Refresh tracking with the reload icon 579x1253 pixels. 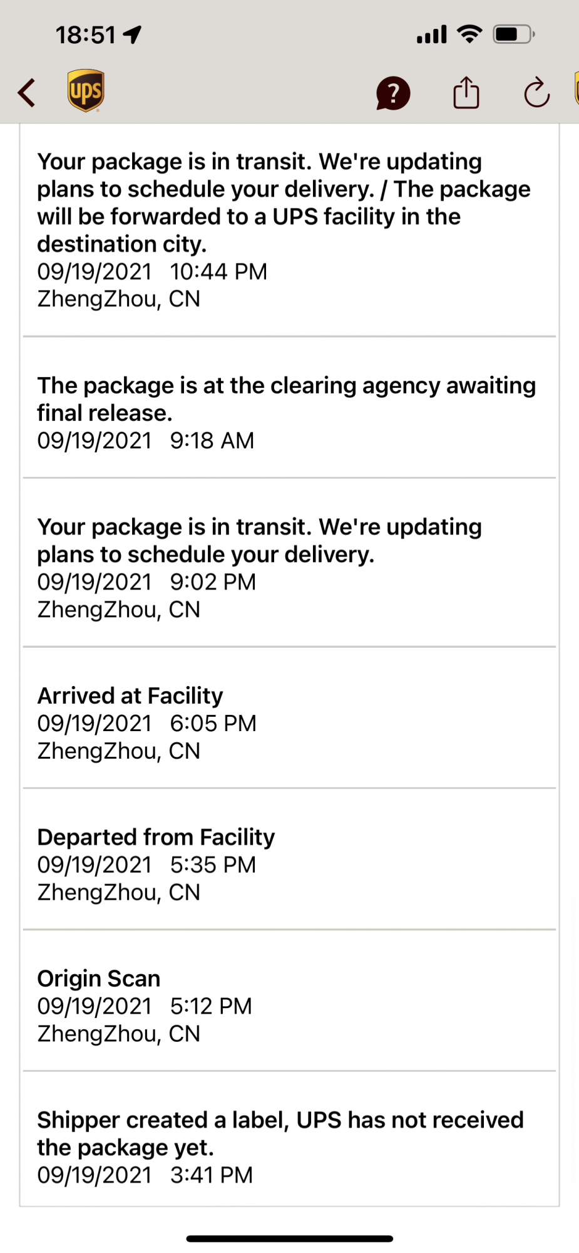coord(536,93)
